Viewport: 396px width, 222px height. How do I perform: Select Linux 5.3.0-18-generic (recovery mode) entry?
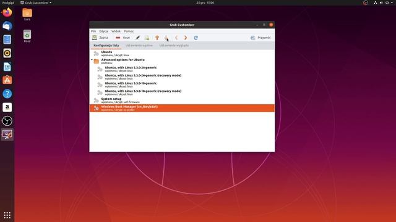pyautogui.click(x=182, y=92)
